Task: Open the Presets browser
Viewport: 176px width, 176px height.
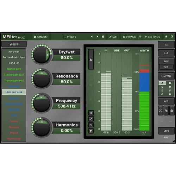Action: (70, 37)
